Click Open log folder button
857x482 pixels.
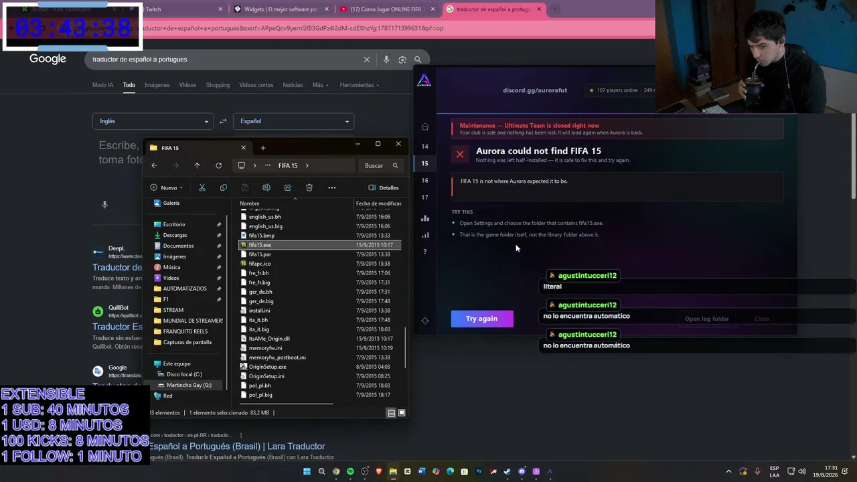(707, 319)
